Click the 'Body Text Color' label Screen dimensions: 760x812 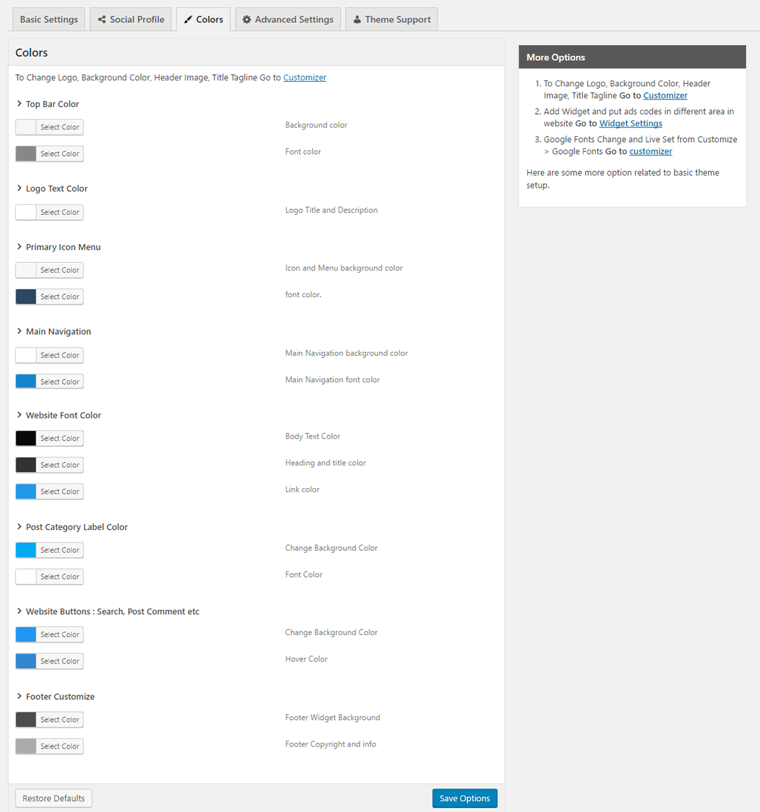tap(313, 436)
